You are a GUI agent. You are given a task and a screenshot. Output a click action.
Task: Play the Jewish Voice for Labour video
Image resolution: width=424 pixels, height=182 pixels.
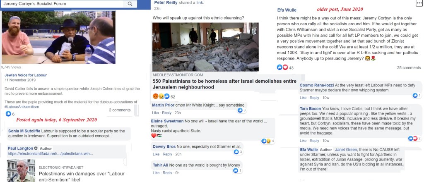pyautogui.click(x=58, y=37)
